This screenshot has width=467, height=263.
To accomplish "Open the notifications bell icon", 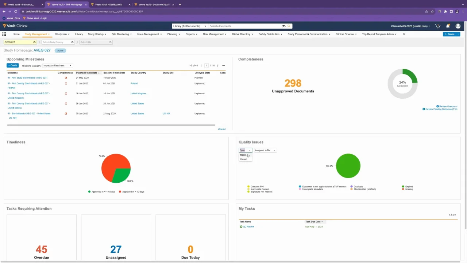I will coord(448,26).
